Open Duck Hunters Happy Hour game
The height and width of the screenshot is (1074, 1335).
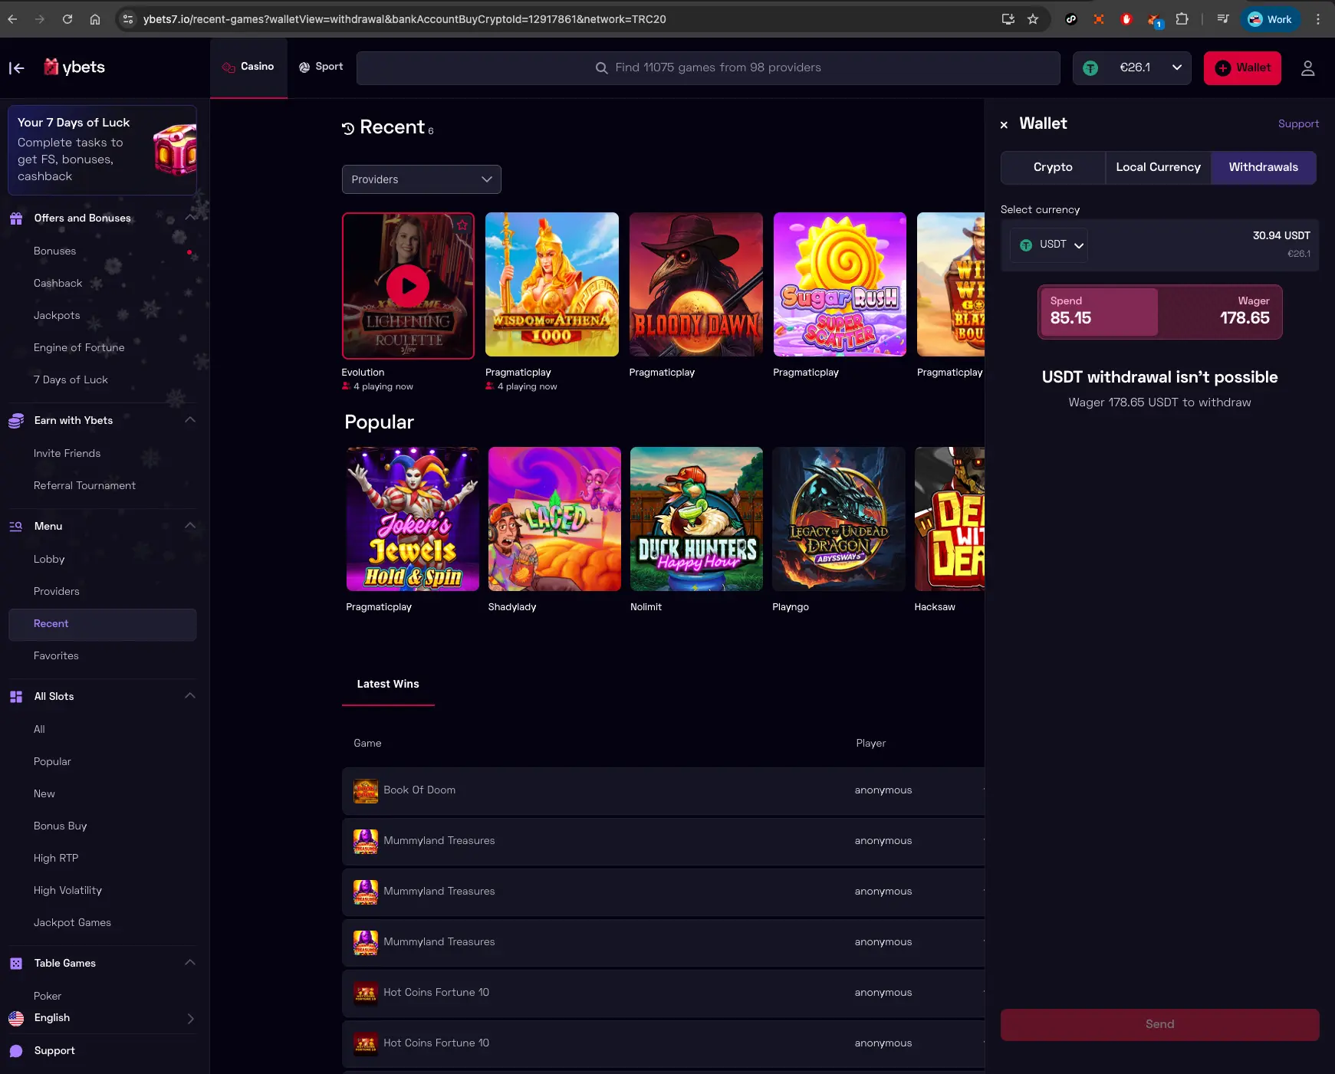click(696, 519)
